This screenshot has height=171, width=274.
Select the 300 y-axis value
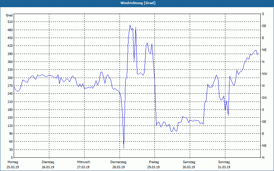tap(10, 78)
